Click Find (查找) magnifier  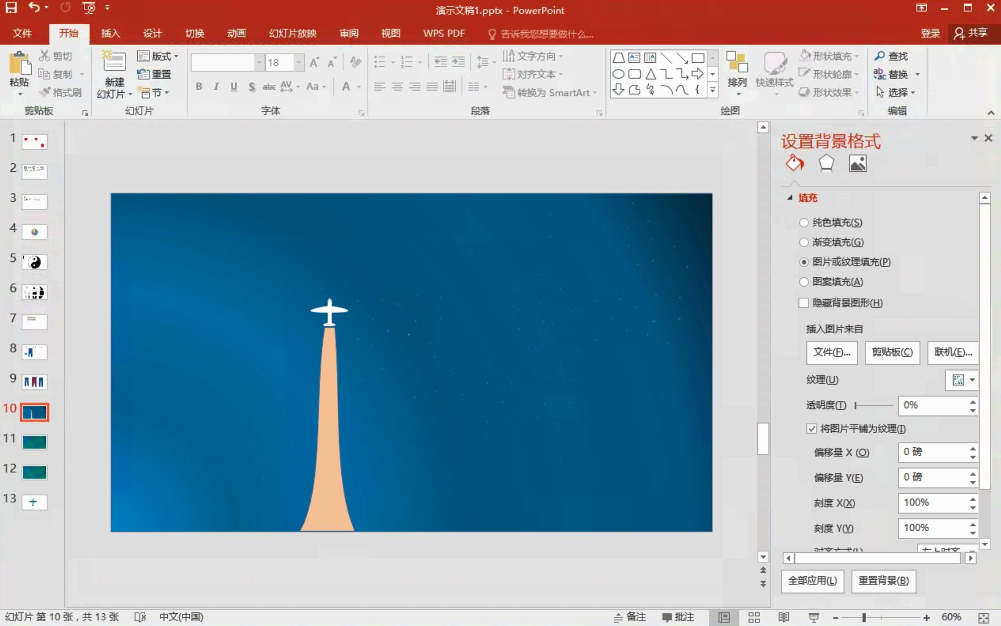point(891,56)
